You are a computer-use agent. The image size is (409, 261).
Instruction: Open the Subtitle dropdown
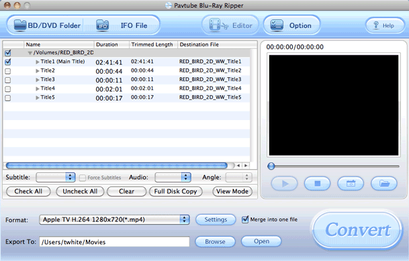click(x=56, y=177)
